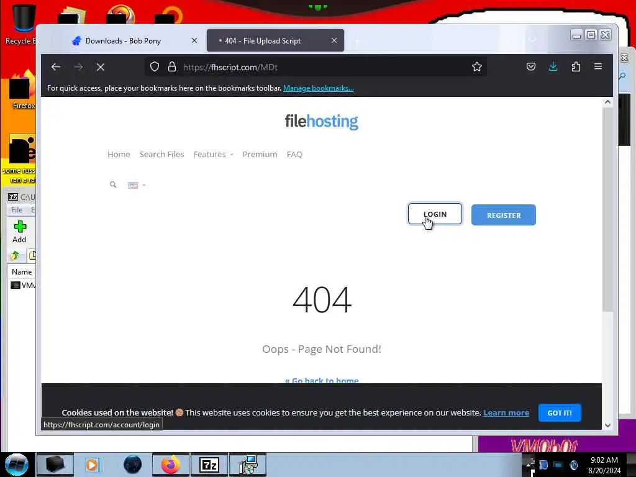Viewport: 636px width, 477px height.
Task: Open Search Files page
Action: pyautogui.click(x=162, y=154)
